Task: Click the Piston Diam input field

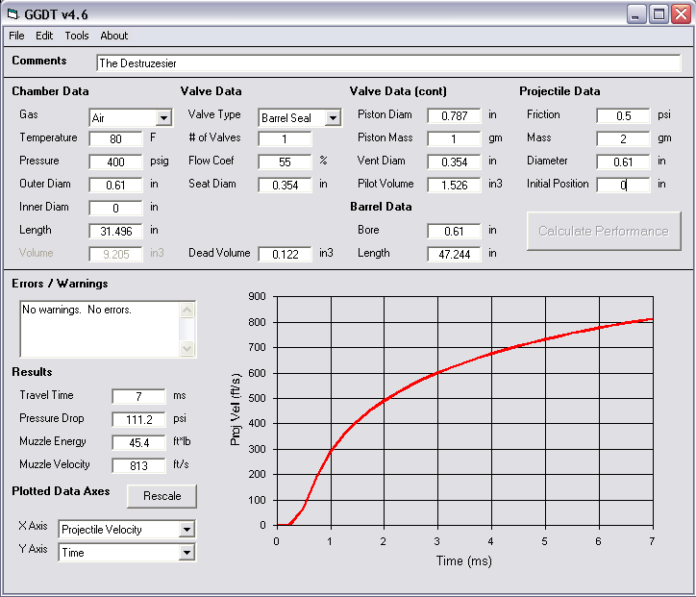Action: tap(454, 115)
